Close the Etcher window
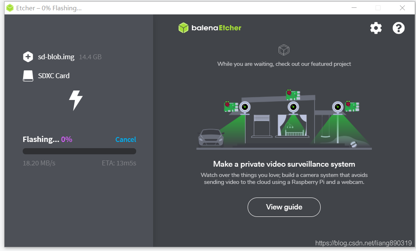The height and width of the screenshot is (251, 416). pyautogui.click(x=402, y=8)
